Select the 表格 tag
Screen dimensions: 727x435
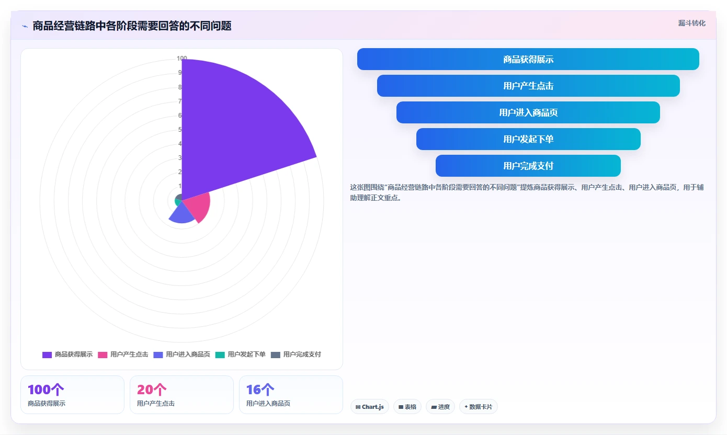(x=407, y=407)
